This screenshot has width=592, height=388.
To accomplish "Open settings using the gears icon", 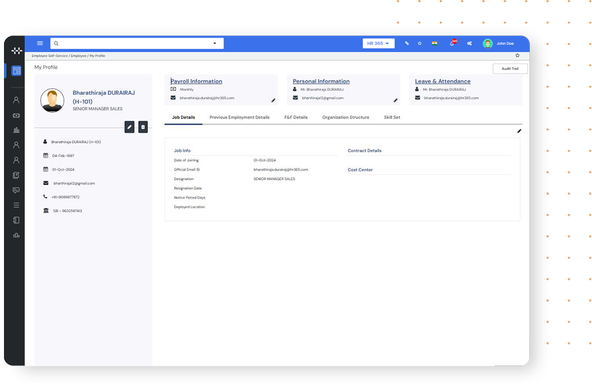I will [x=469, y=43].
